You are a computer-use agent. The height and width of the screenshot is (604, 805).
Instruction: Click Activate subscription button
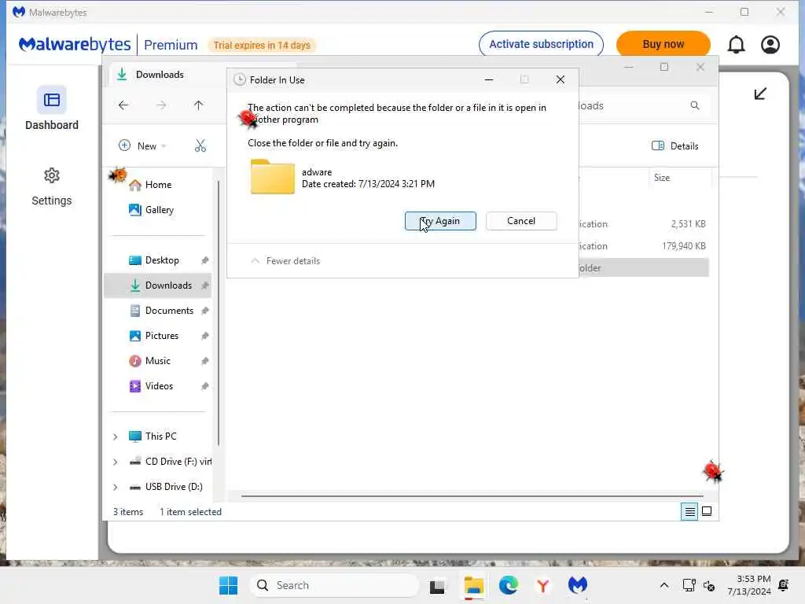pos(541,45)
